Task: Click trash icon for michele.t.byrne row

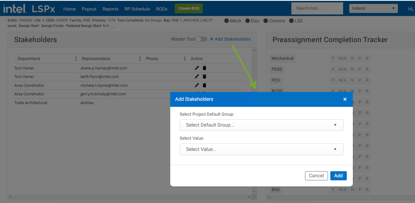Action: [x=205, y=85]
